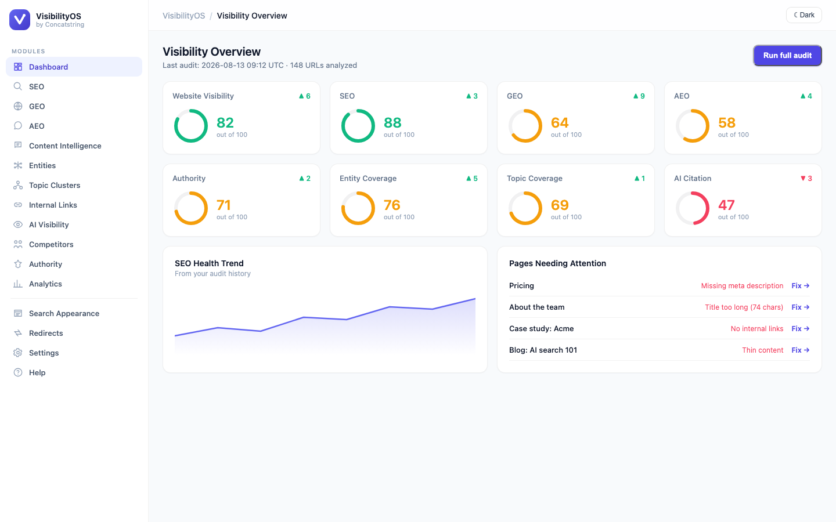This screenshot has height=522, width=836.
Task: Open the Redirects arrows icon
Action: coord(18,333)
